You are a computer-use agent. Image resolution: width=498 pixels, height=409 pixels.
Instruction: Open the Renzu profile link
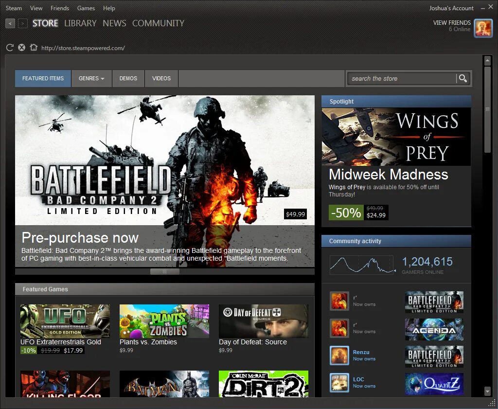361,352
